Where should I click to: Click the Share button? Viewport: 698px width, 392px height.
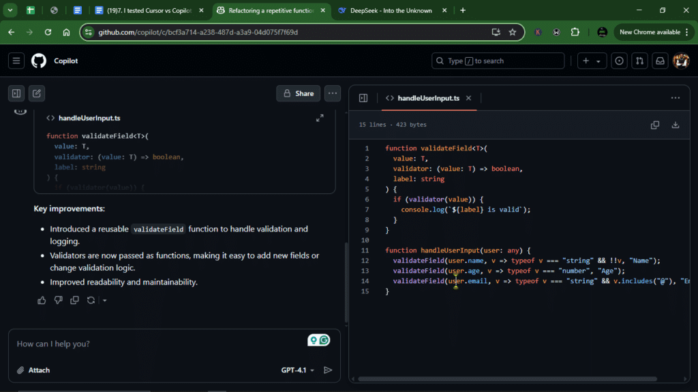pos(298,93)
